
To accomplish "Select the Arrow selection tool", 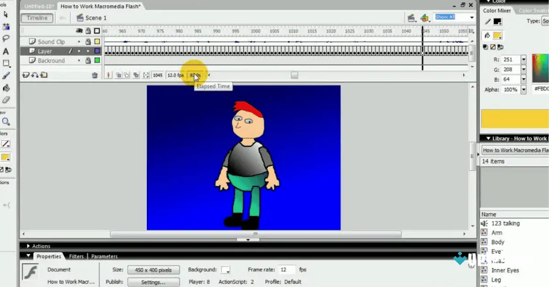I will [6, 15].
